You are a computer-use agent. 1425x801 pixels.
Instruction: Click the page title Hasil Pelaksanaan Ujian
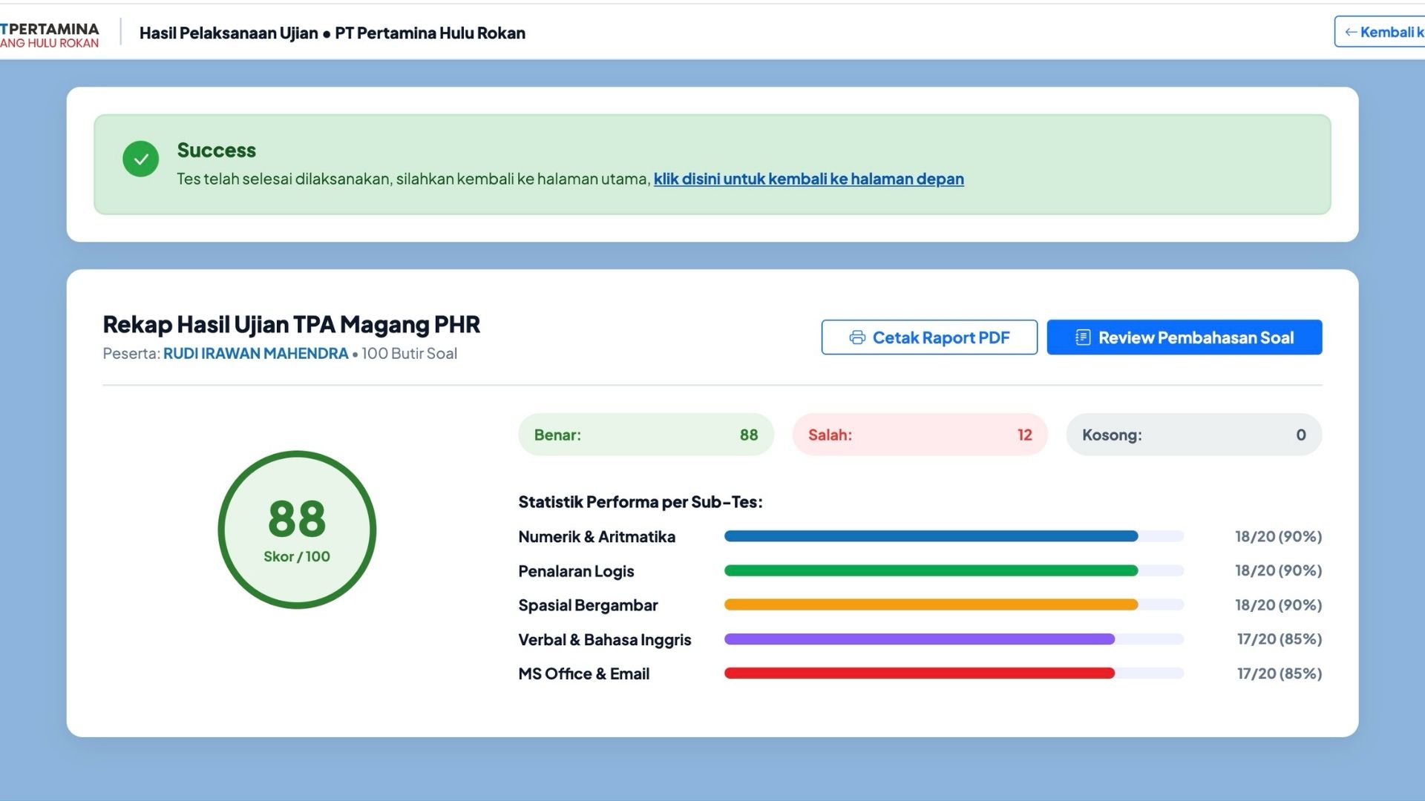coord(229,33)
